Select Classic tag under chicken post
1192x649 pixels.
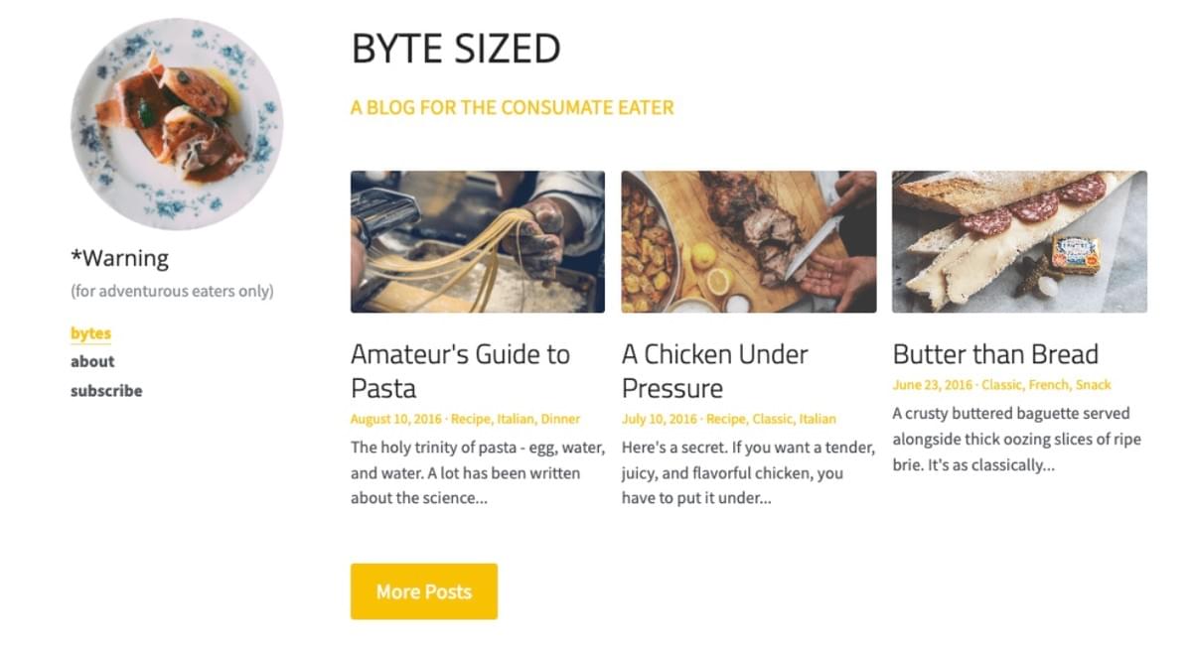click(x=773, y=419)
